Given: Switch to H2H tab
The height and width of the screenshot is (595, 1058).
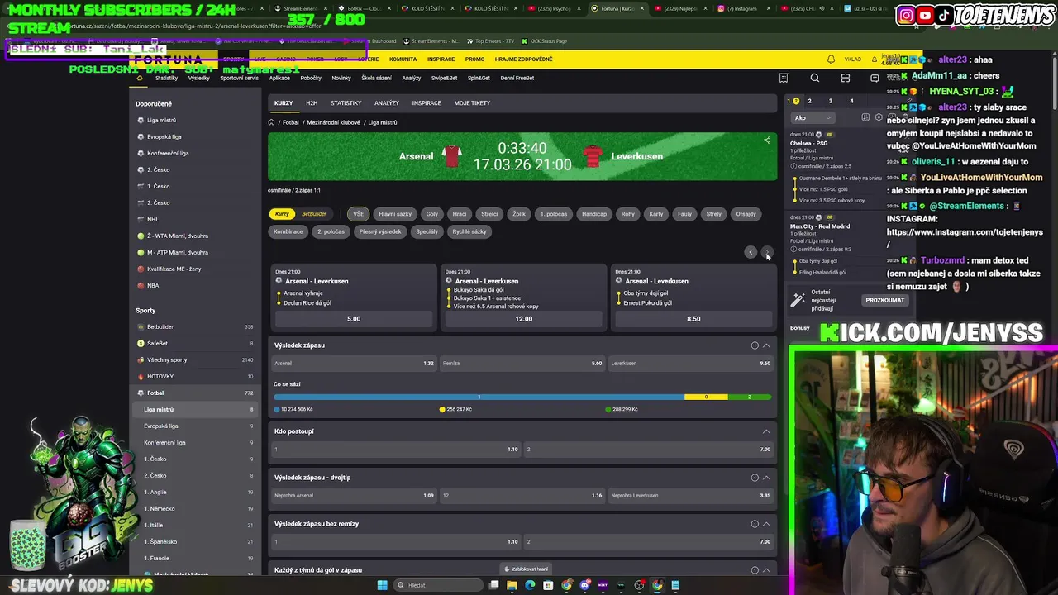Looking at the screenshot, I should 312,103.
